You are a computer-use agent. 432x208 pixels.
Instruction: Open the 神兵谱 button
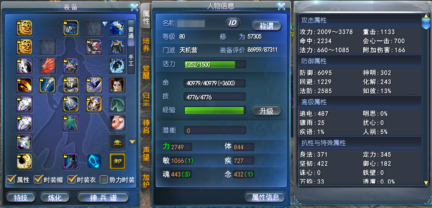pyautogui.click(x=103, y=197)
